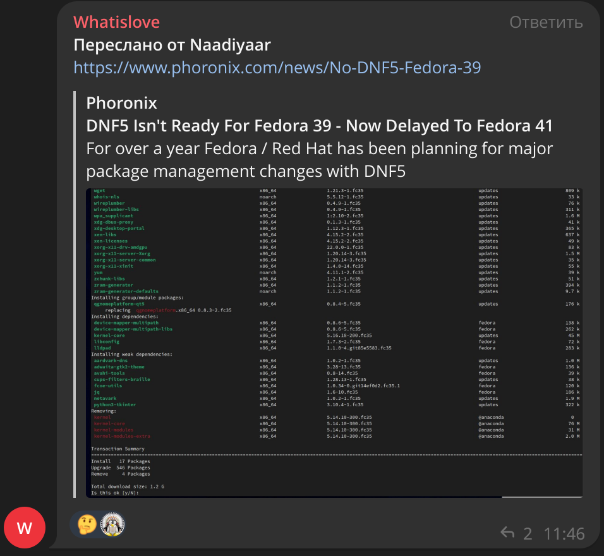Click the message time 11:46
Screen dimensions: 604x556
tap(564, 534)
